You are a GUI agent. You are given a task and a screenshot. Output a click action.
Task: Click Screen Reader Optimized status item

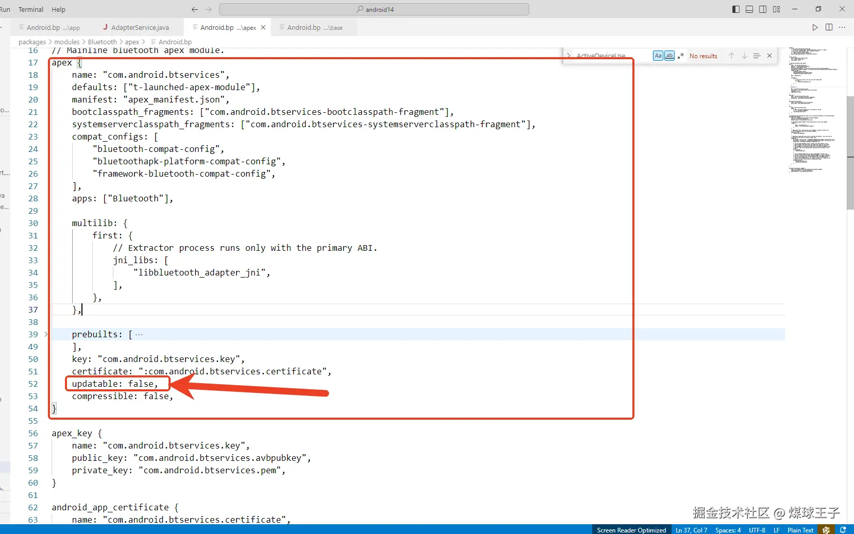tap(631, 530)
